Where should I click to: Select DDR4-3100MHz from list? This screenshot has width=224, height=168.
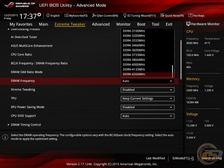coord(134,31)
